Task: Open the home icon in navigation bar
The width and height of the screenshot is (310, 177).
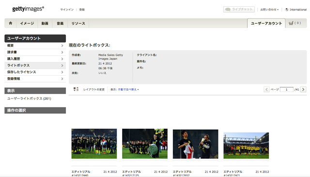Action: point(11,23)
